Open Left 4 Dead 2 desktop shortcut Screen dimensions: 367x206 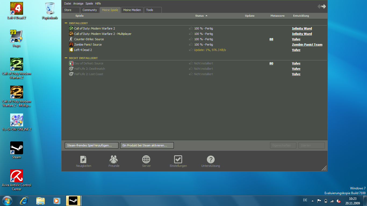pos(17,9)
